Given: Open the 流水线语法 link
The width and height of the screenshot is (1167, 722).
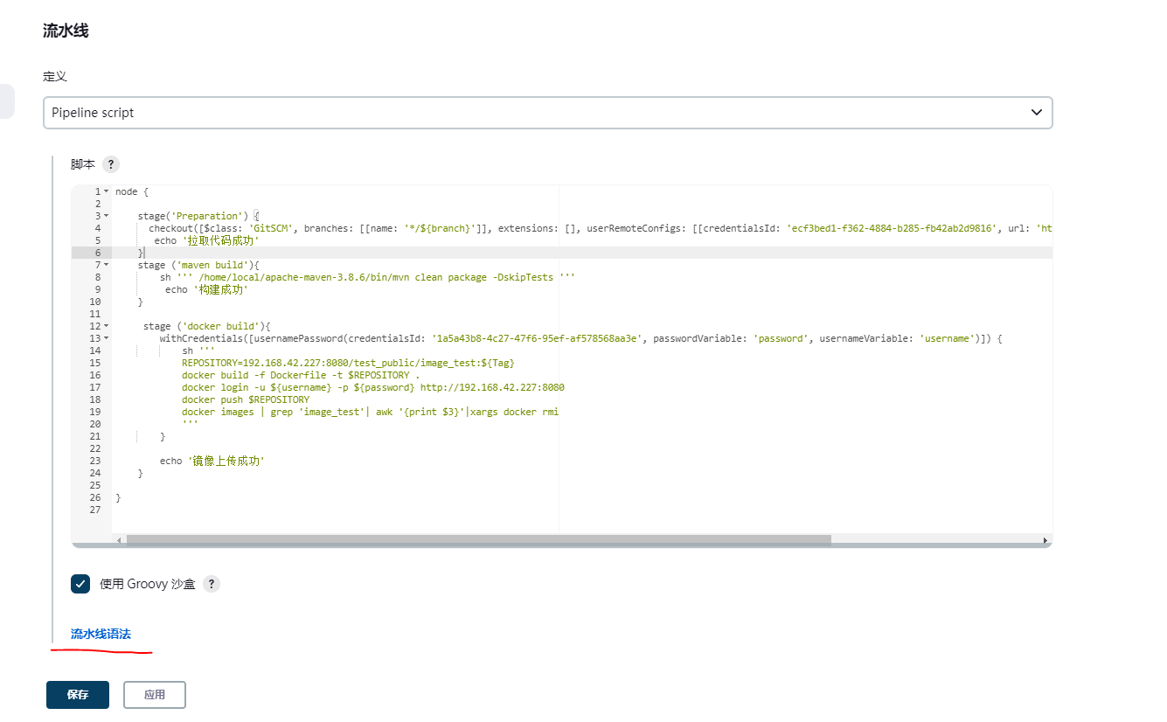Looking at the screenshot, I should (101, 635).
